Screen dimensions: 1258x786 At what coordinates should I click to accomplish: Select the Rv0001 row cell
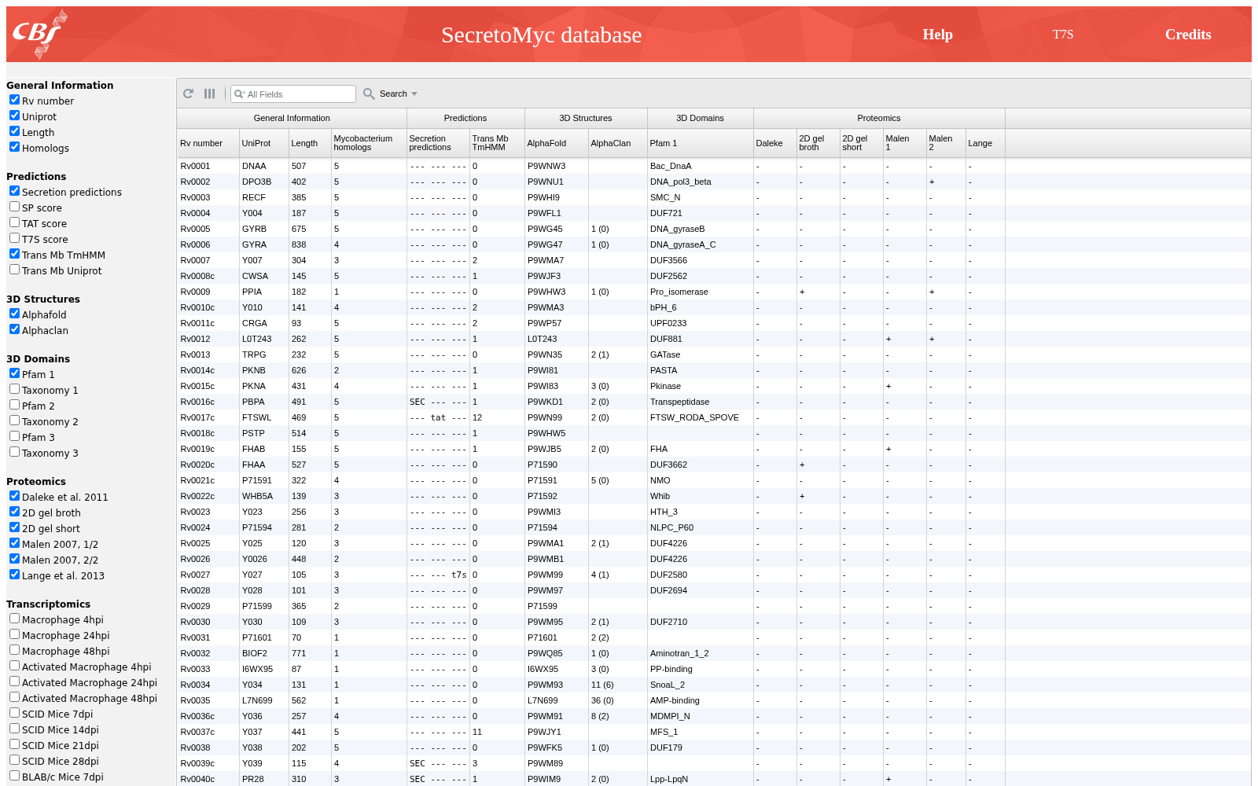tap(208, 166)
